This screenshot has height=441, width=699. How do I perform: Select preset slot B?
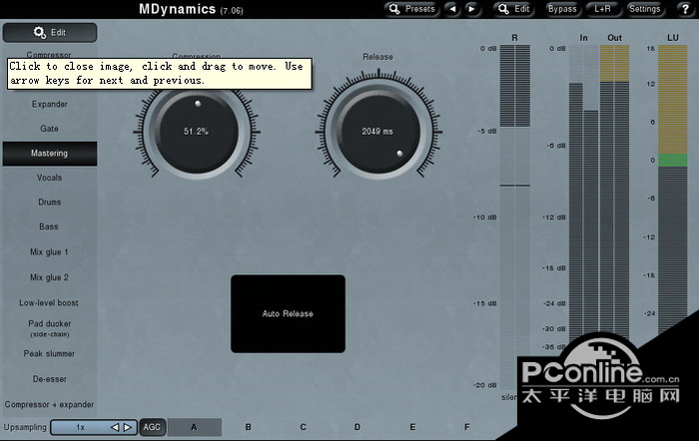tap(249, 427)
